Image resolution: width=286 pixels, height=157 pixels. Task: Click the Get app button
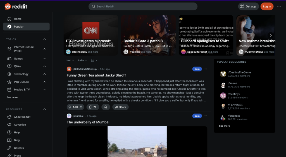point(248,6)
